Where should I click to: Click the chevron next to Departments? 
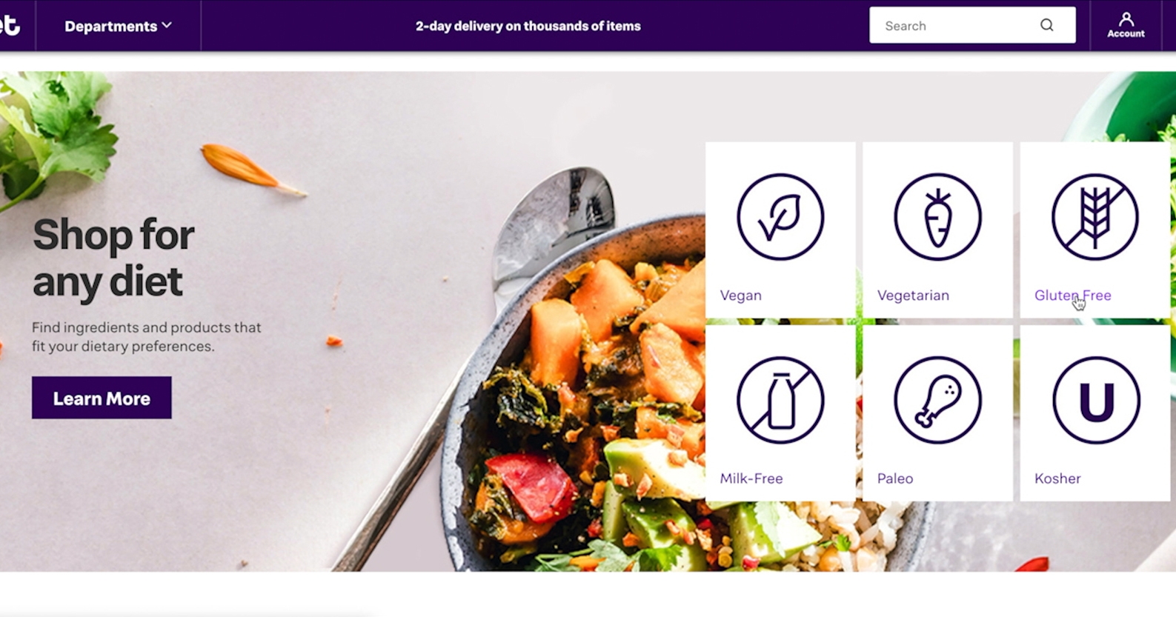pyautogui.click(x=167, y=25)
